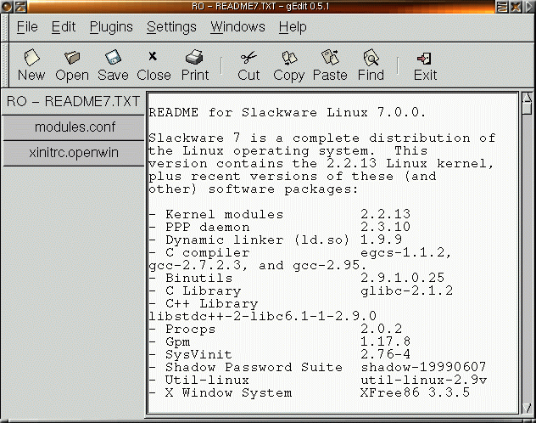Click the title bar close X button
The width and height of the screenshot is (536, 423).
coord(516,7)
